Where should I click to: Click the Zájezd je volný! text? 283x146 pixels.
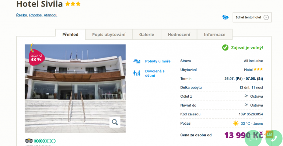click(x=247, y=48)
